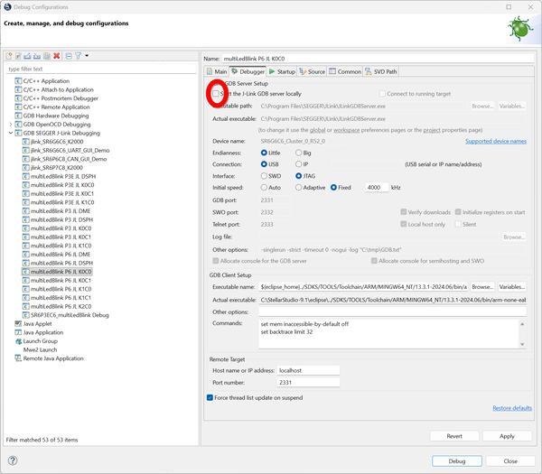Click the Host name or IP address field
Viewport: 542px width, 474px height.
click(308, 370)
